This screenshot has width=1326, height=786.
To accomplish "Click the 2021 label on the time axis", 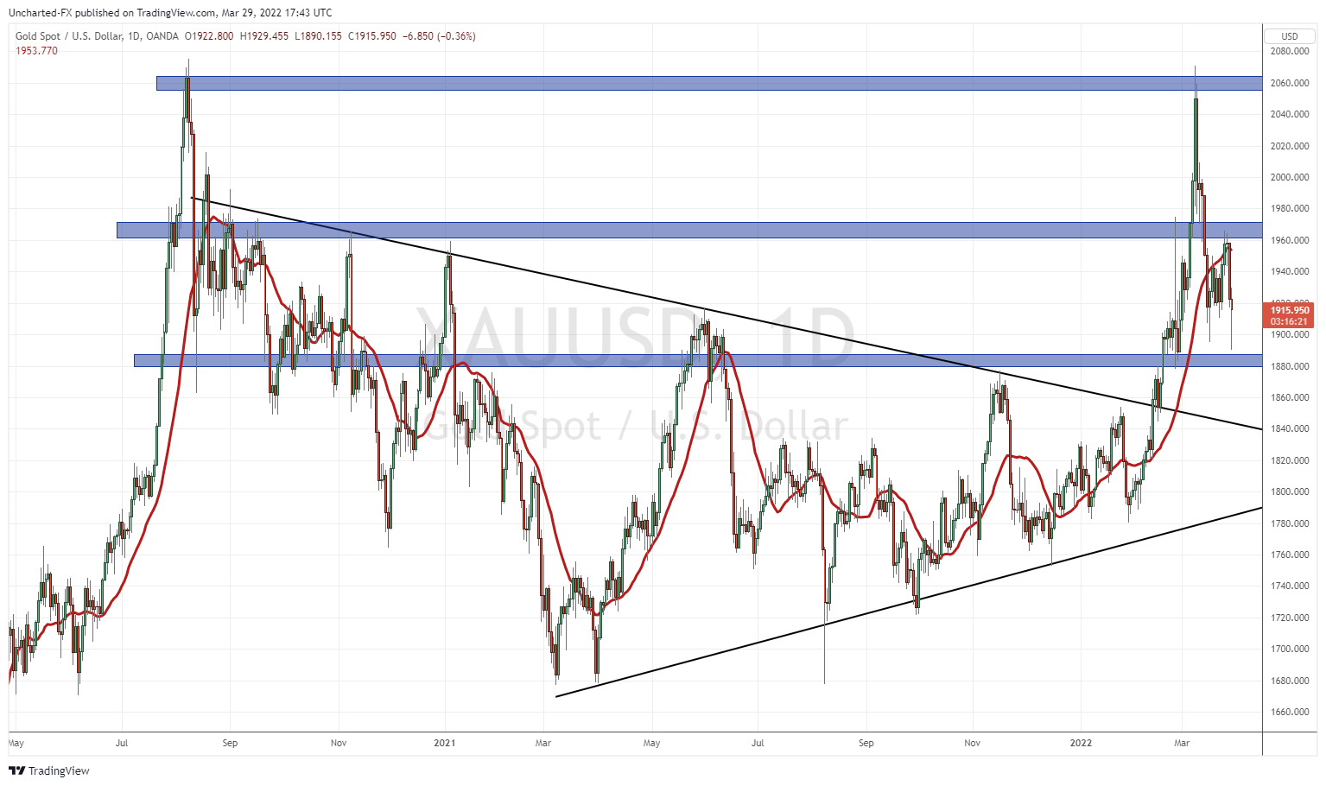I will tap(445, 743).
